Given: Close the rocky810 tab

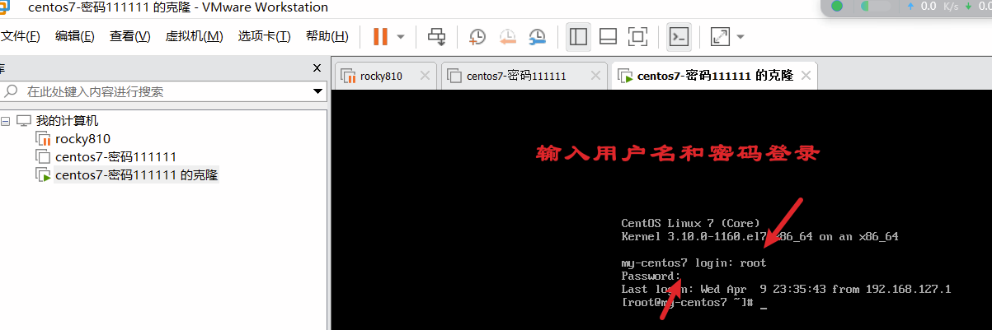Looking at the screenshot, I should click(425, 76).
